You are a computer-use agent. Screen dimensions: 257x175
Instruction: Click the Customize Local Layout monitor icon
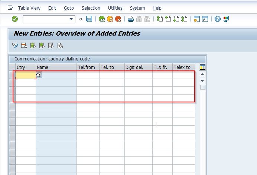click(x=226, y=19)
